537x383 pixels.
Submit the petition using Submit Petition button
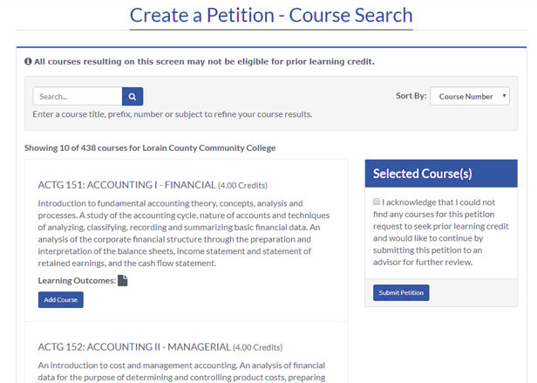click(x=401, y=293)
